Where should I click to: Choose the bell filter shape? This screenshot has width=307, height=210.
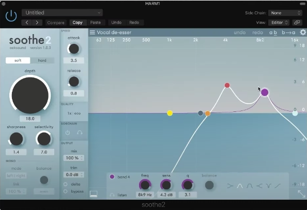coord(240,186)
